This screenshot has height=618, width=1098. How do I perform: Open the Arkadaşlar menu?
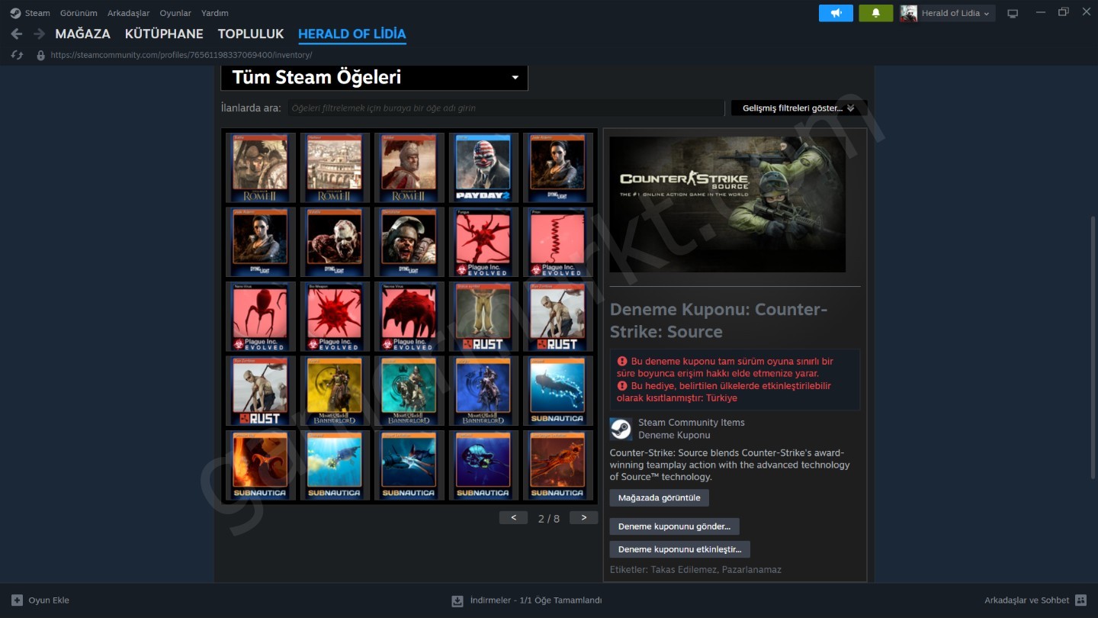[x=128, y=13]
